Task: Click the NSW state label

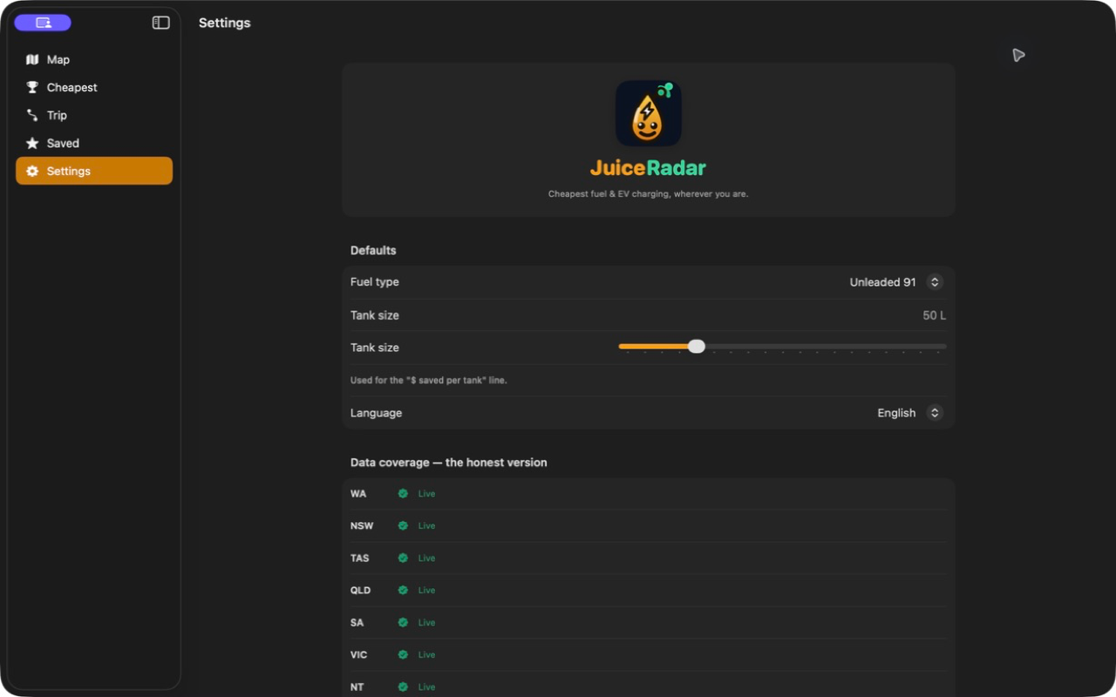Action: (x=362, y=526)
